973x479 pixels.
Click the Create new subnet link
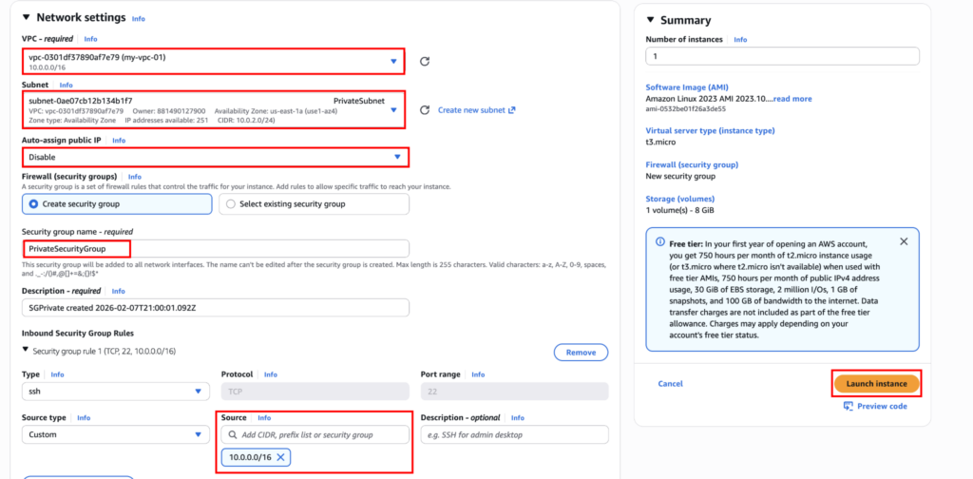click(471, 110)
